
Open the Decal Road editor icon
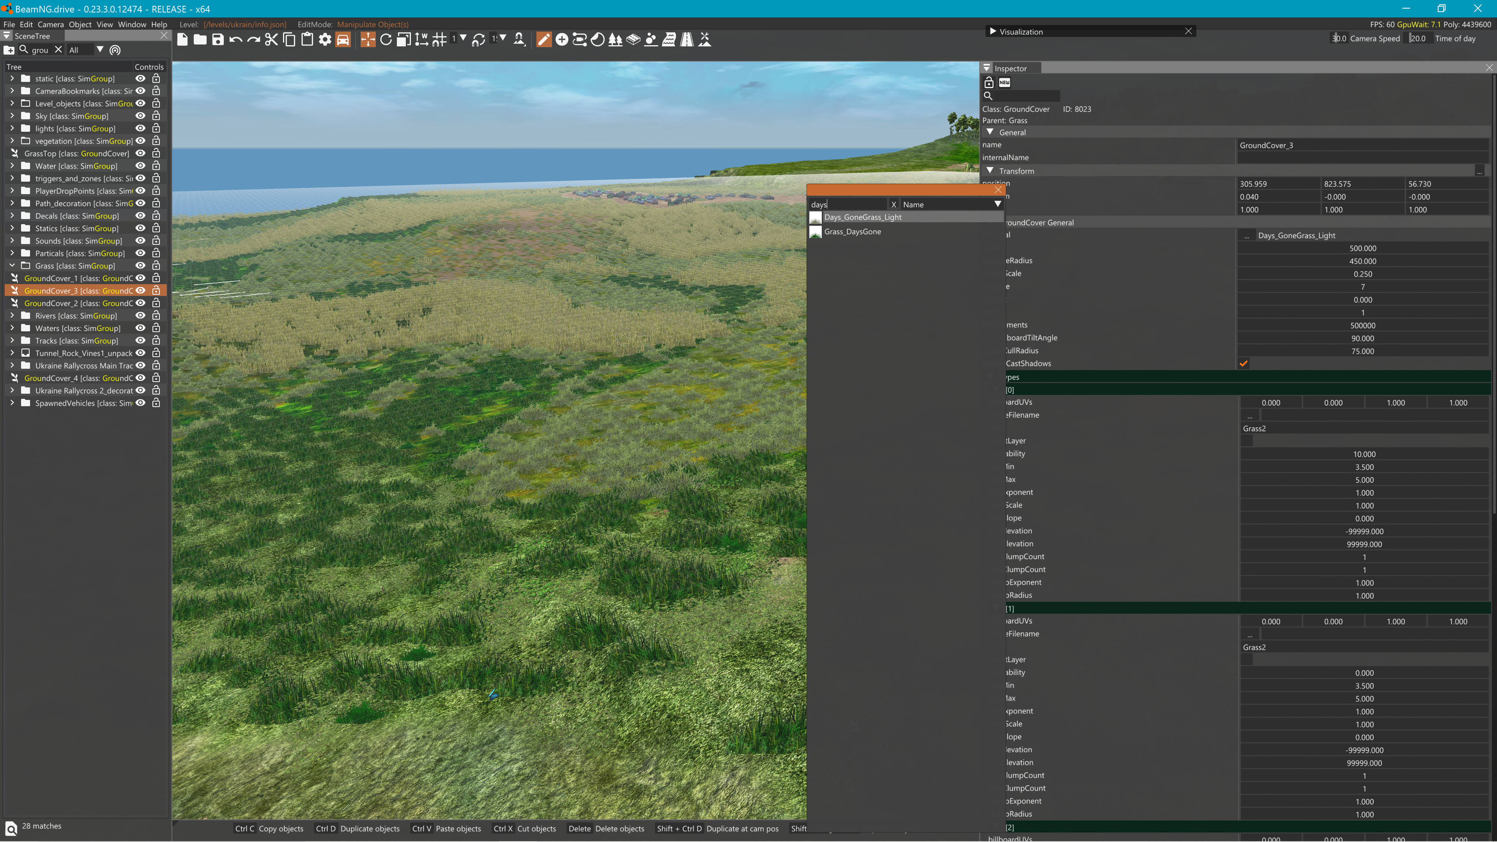point(687,39)
